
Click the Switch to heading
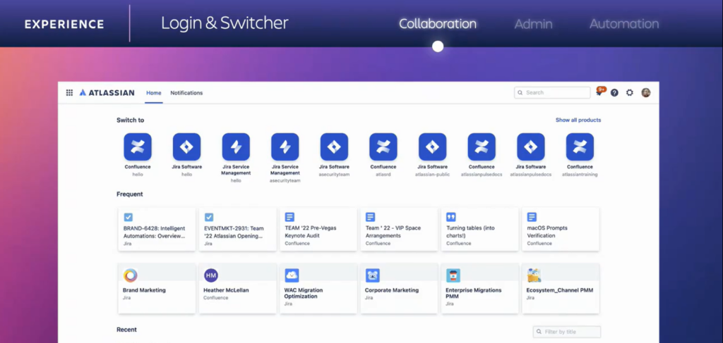pyautogui.click(x=130, y=120)
